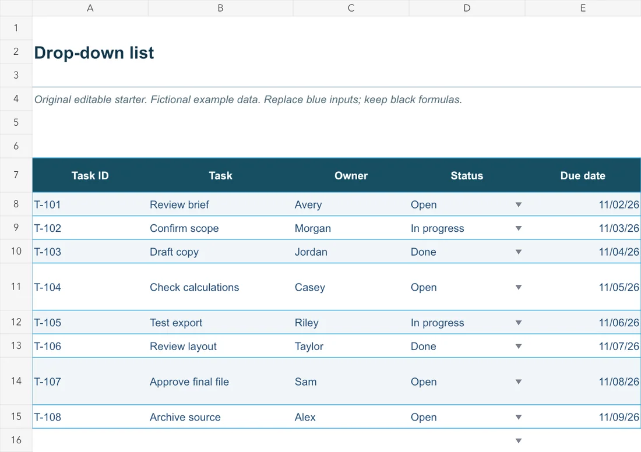
Task: Click the 'Due date' header cell
Action: (x=583, y=175)
